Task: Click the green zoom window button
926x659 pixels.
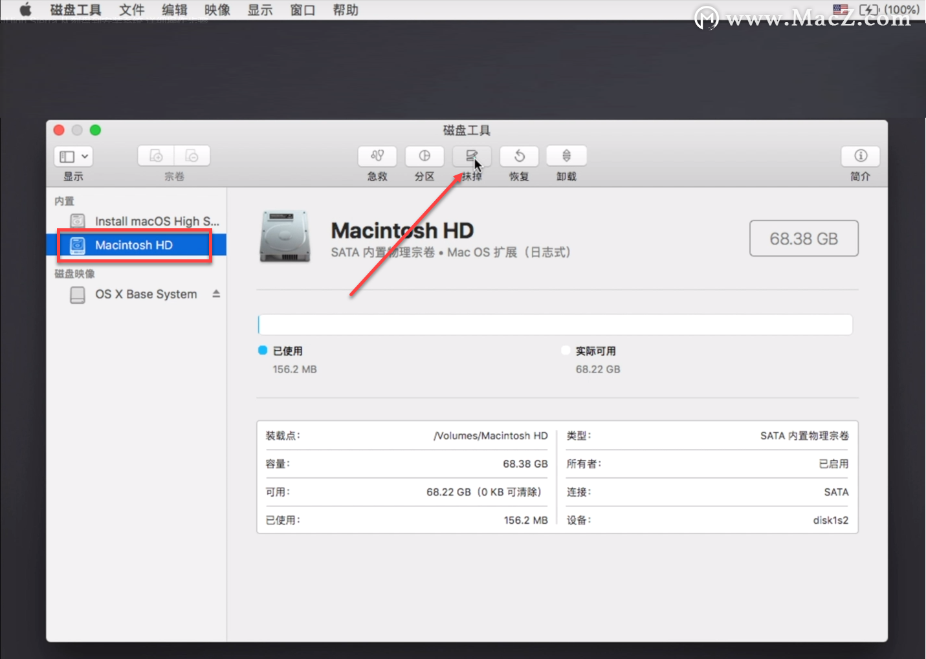Action: pos(95,130)
